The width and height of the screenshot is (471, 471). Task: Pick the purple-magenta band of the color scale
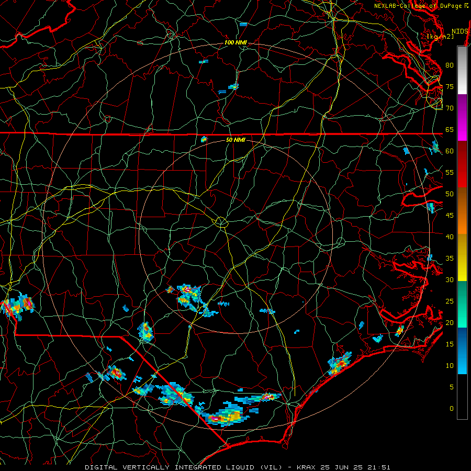click(x=462, y=117)
